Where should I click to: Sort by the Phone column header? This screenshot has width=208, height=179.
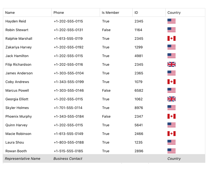59,12
